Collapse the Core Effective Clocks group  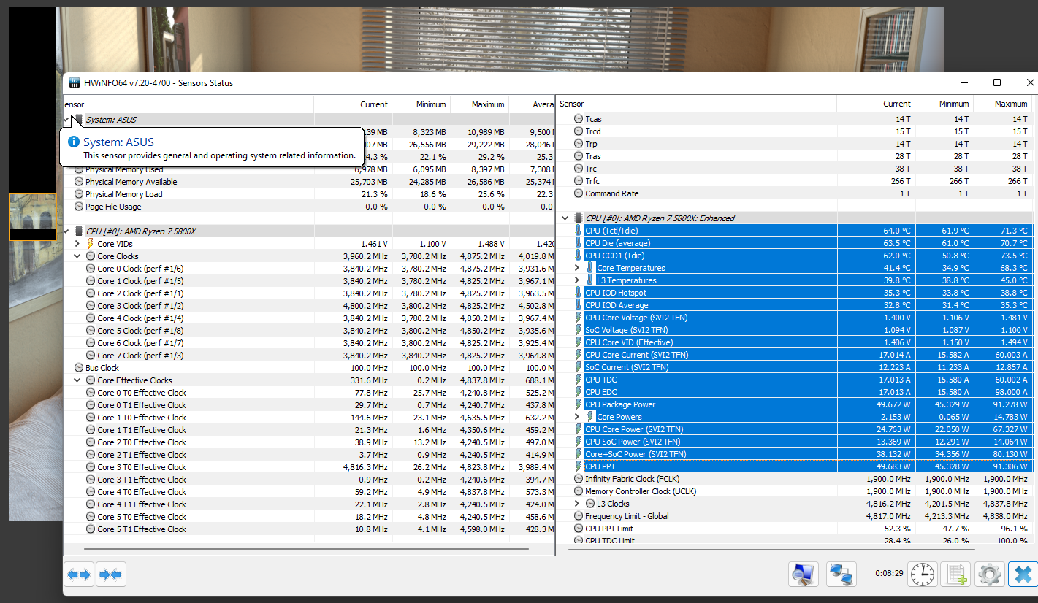(x=77, y=380)
